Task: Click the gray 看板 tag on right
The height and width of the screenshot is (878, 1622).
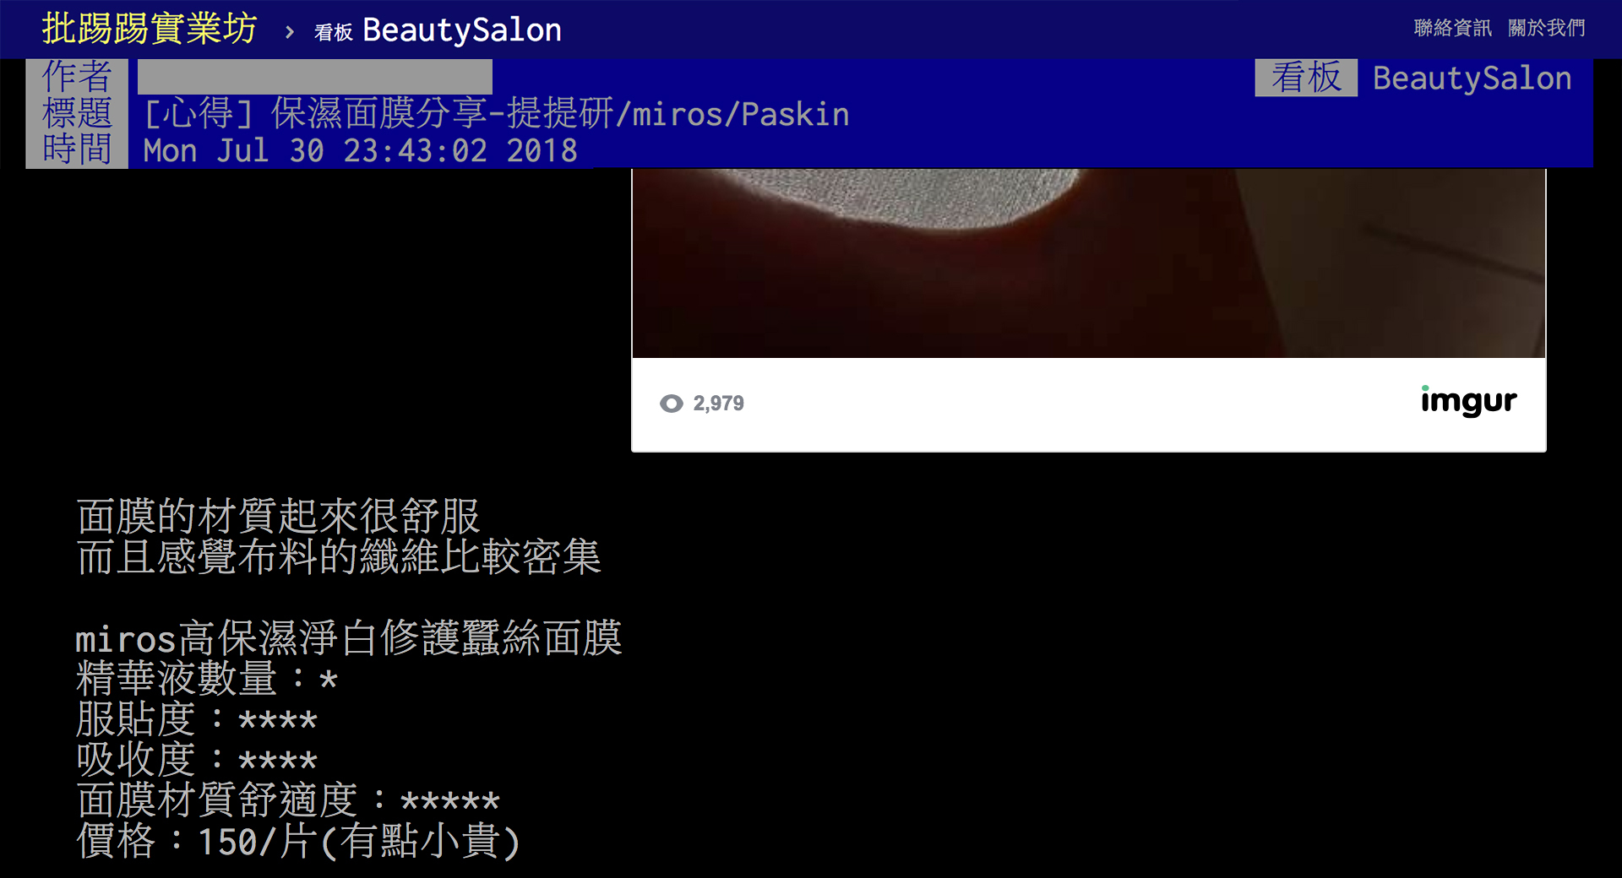Action: point(1305,78)
